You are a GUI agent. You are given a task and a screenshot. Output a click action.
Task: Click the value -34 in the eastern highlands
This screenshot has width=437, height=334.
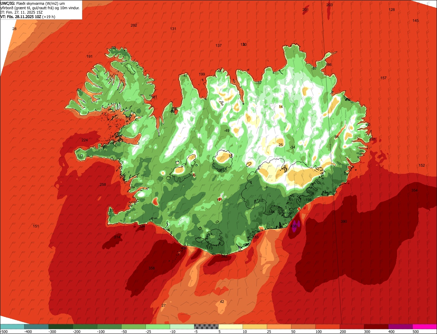(292, 147)
